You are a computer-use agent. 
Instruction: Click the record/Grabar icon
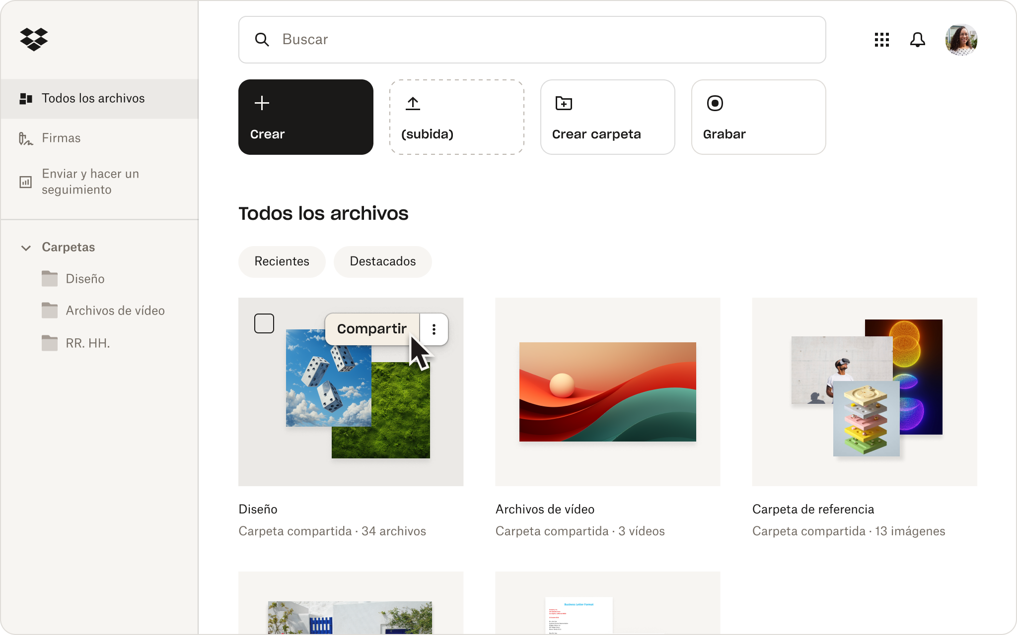(716, 102)
